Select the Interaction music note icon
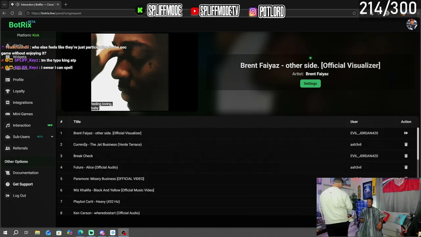The width and height of the screenshot is (421, 237). [8, 125]
